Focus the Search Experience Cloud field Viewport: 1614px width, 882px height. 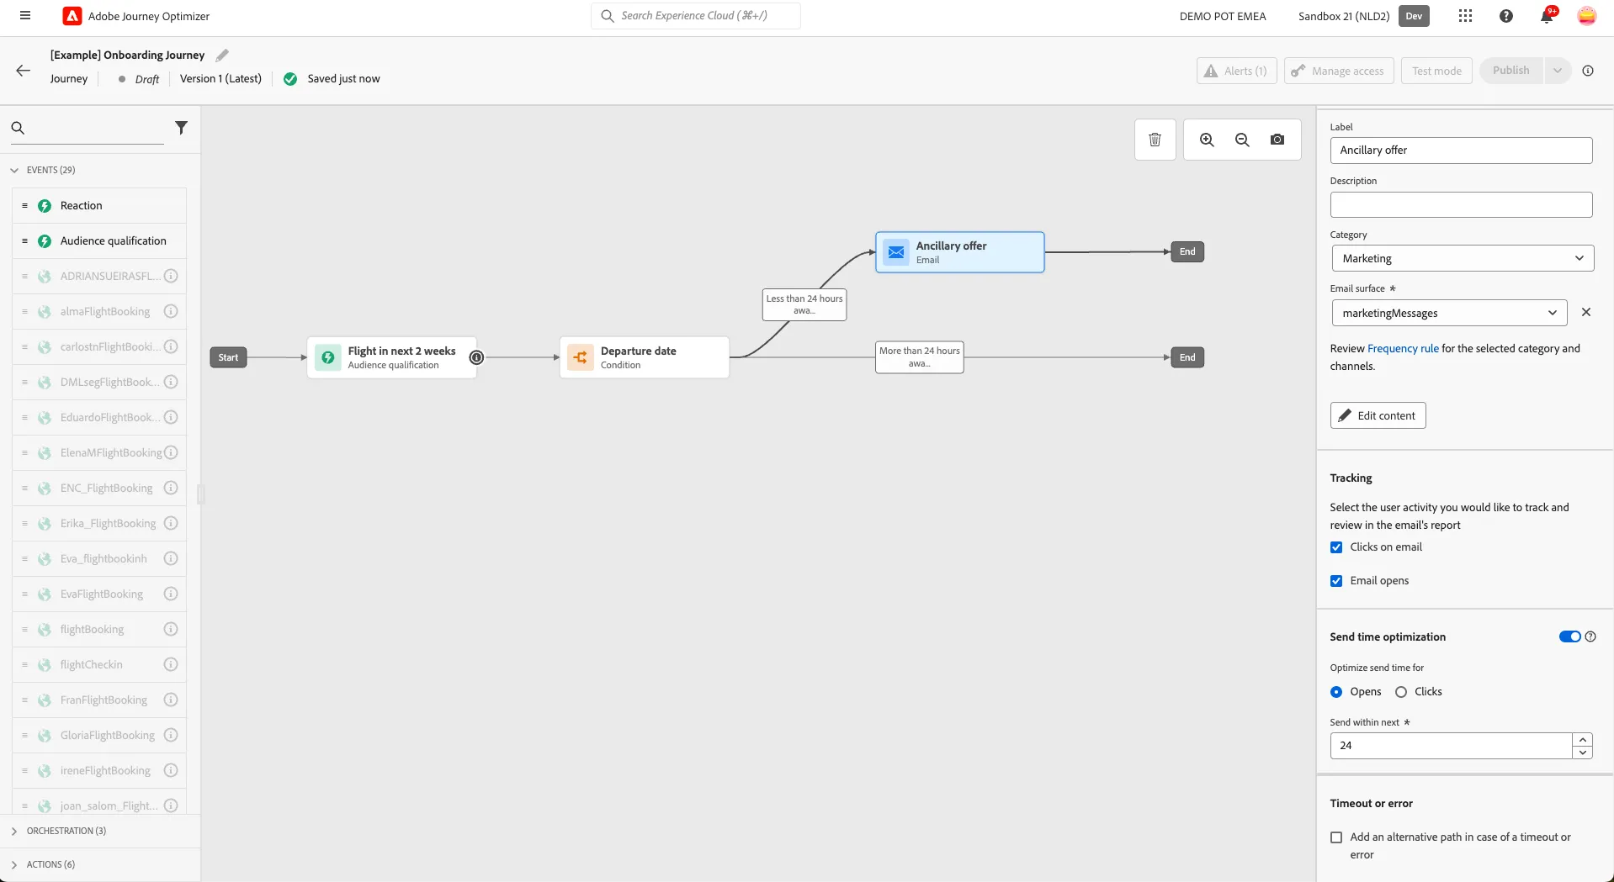(x=695, y=16)
